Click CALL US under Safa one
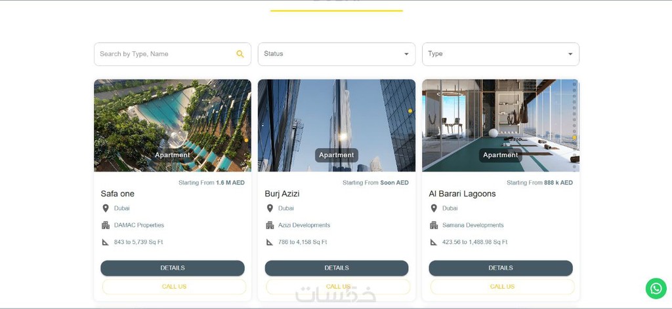Image resolution: width=672 pixels, height=309 pixels. pos(174,287)
